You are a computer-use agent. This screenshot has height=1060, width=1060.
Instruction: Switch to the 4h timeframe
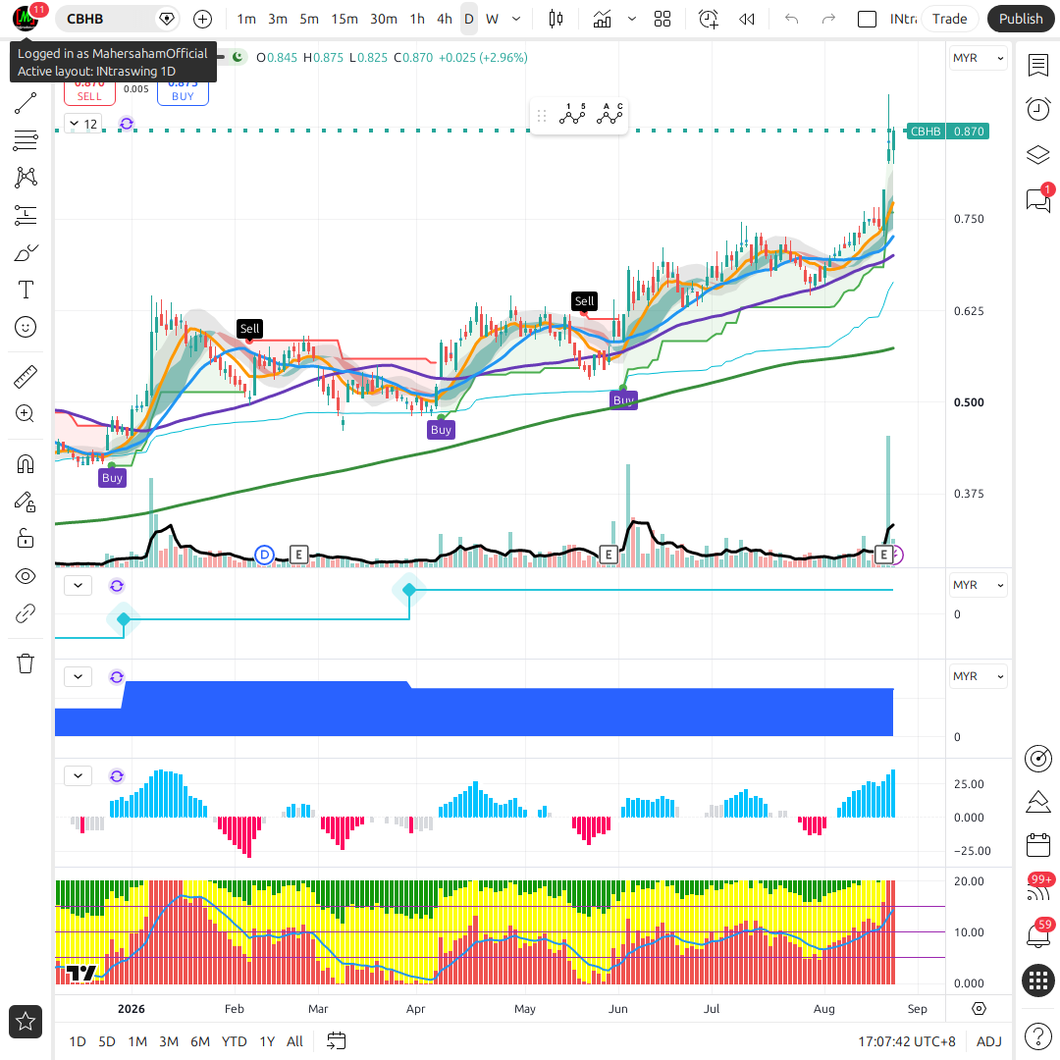coord(445,19)
